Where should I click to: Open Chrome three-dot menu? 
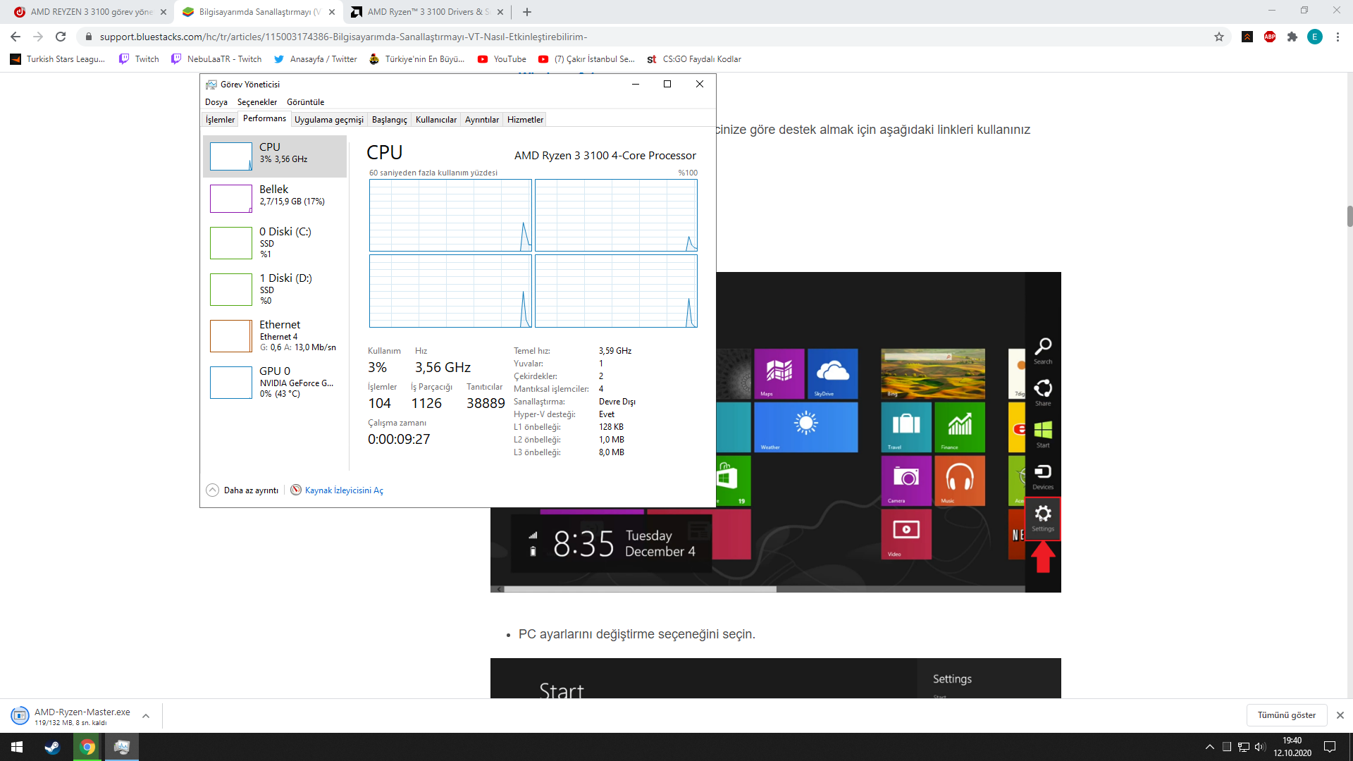(1337, 37)
